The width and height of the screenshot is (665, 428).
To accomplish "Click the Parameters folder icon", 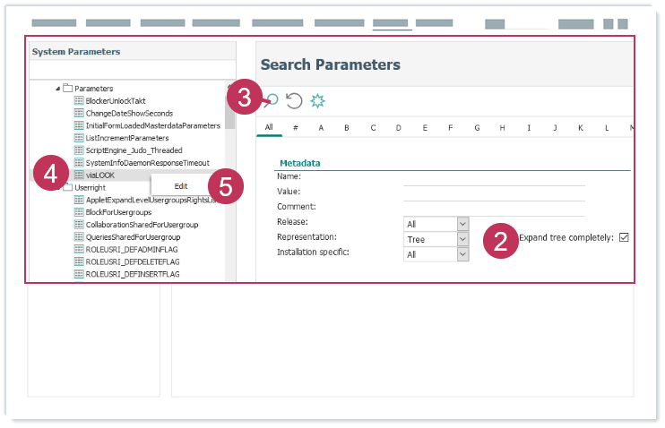I will coord(67,88).
